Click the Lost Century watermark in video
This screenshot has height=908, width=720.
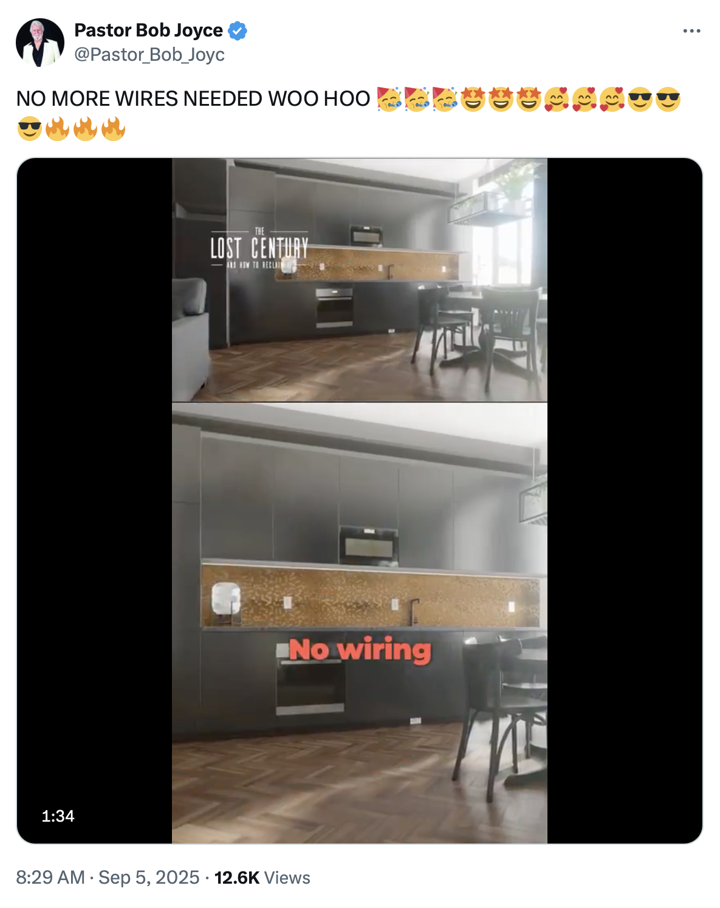tap(259, 249)
